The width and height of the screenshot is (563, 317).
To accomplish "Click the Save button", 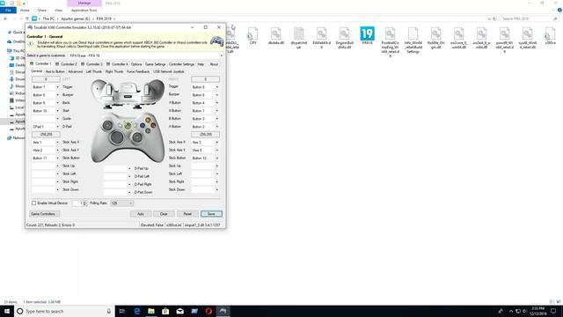I will [211, 214].
